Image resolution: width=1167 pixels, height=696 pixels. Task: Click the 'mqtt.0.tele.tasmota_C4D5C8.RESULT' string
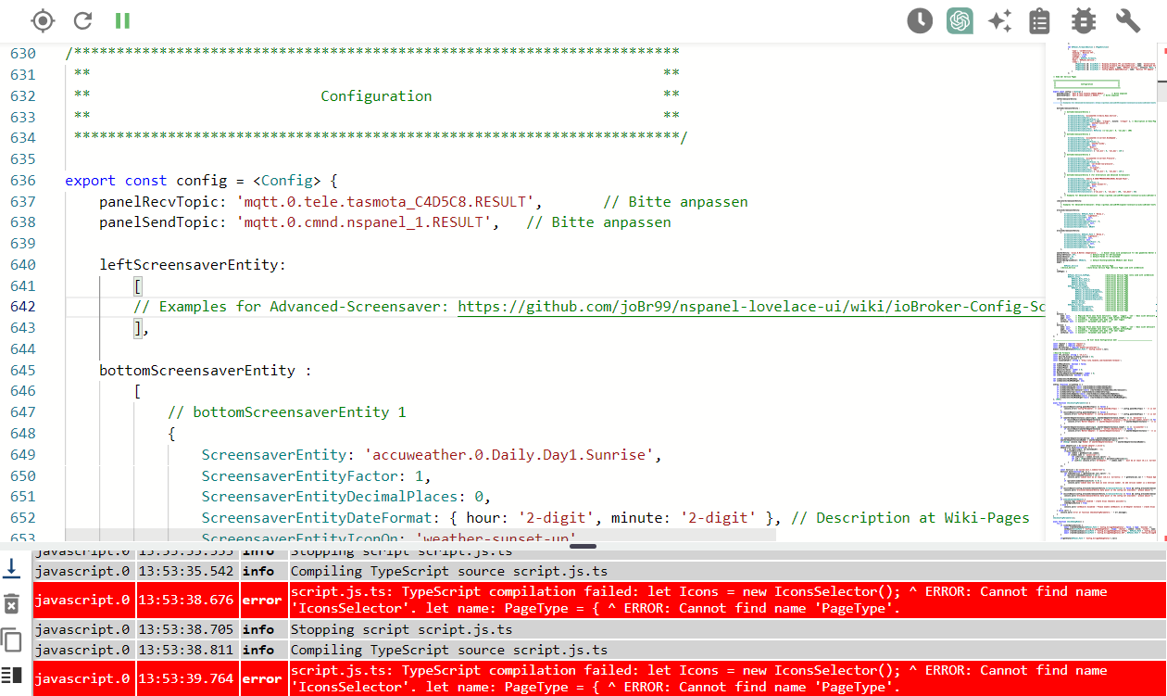click(x=385, y=202)
